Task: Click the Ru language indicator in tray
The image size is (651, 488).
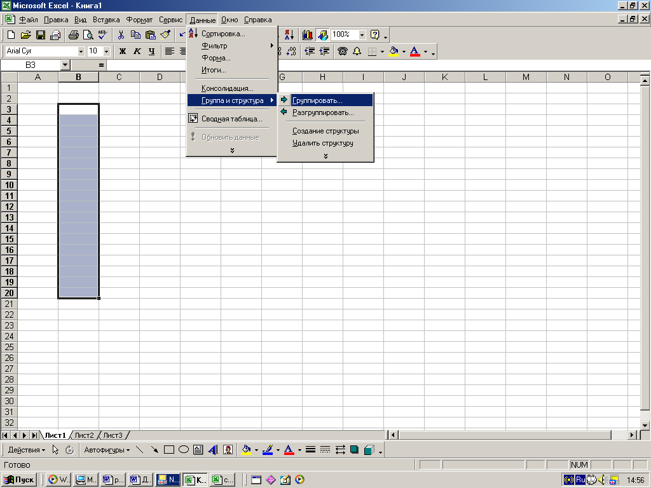Action: (x=580, y=480)
